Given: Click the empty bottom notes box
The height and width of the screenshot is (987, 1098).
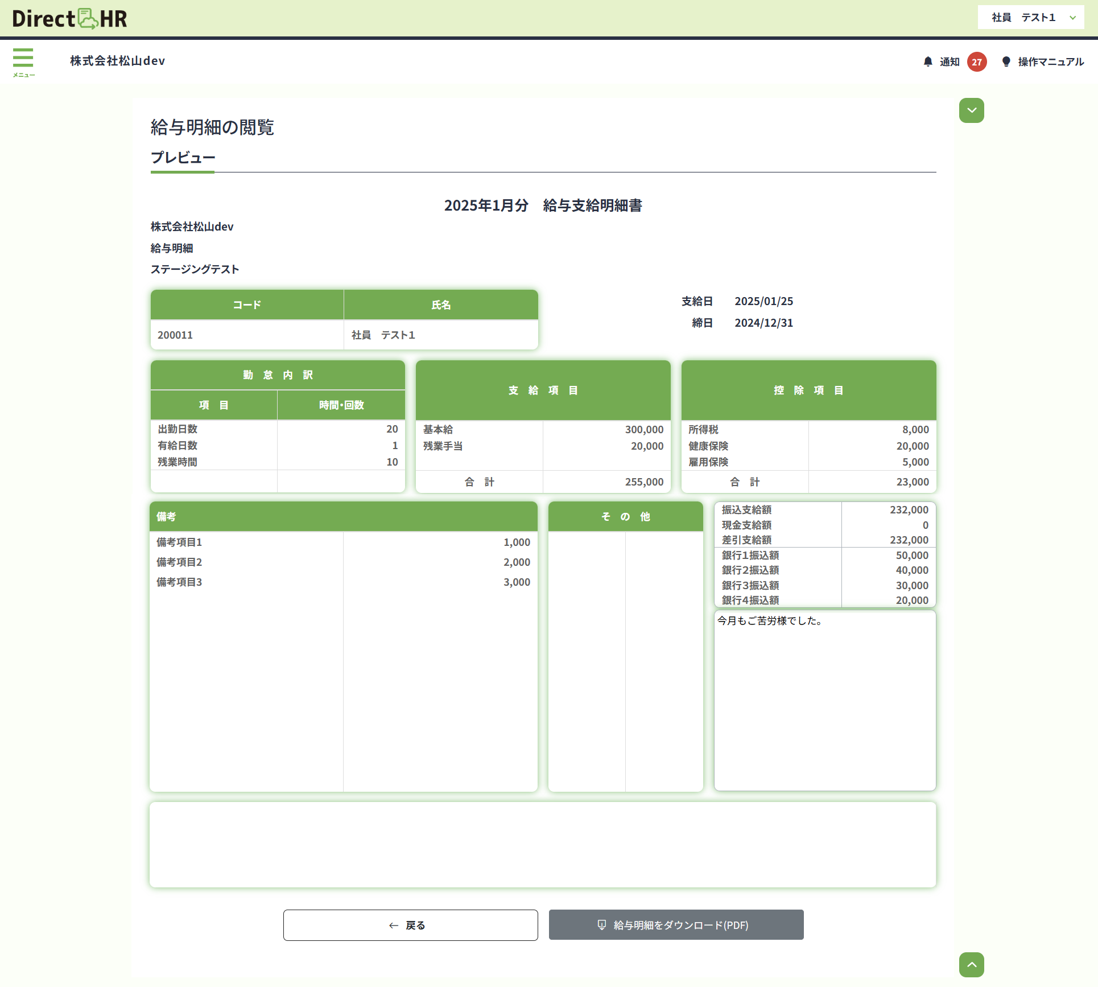Looking at the screenshot, I should 542,845.
